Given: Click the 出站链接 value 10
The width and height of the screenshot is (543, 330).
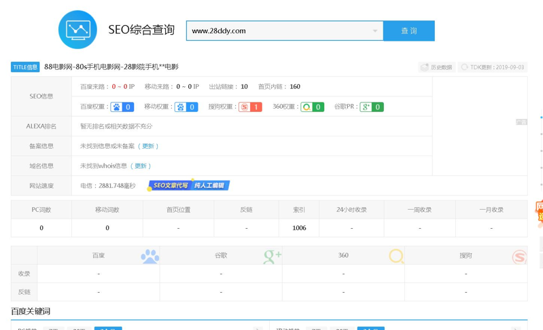Looking at the screenshot, I should (x=244, y=86).
